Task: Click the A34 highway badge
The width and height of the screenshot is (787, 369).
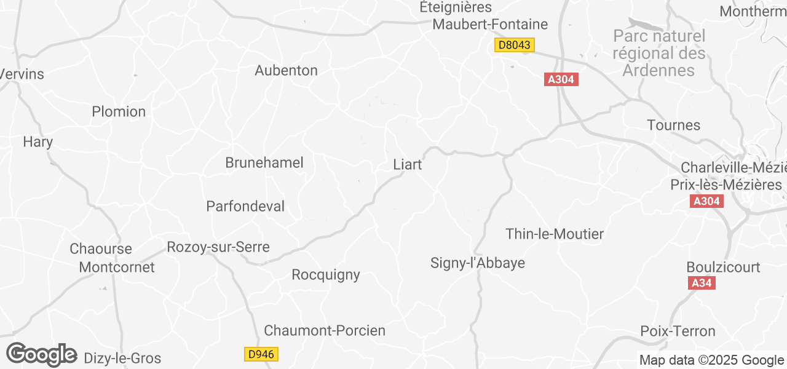Action: 701,283
